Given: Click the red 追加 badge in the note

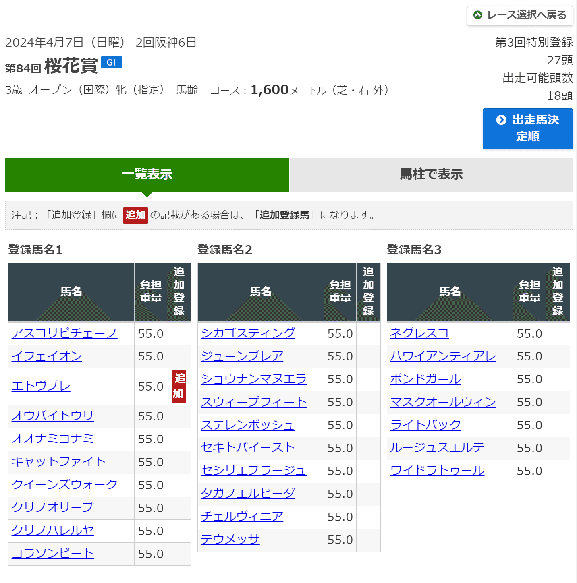Looking at the screenshot, I should 135,215.
